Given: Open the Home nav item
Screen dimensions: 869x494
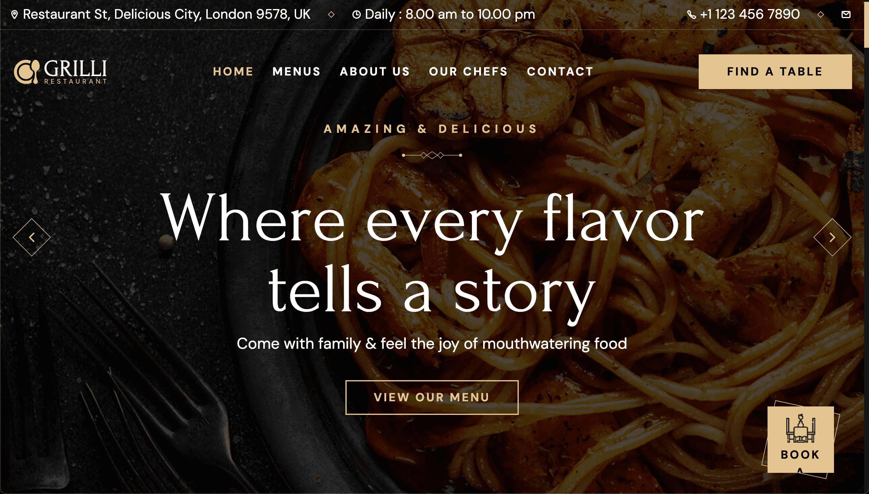Looking at the screenshot, I should (233, 72).
